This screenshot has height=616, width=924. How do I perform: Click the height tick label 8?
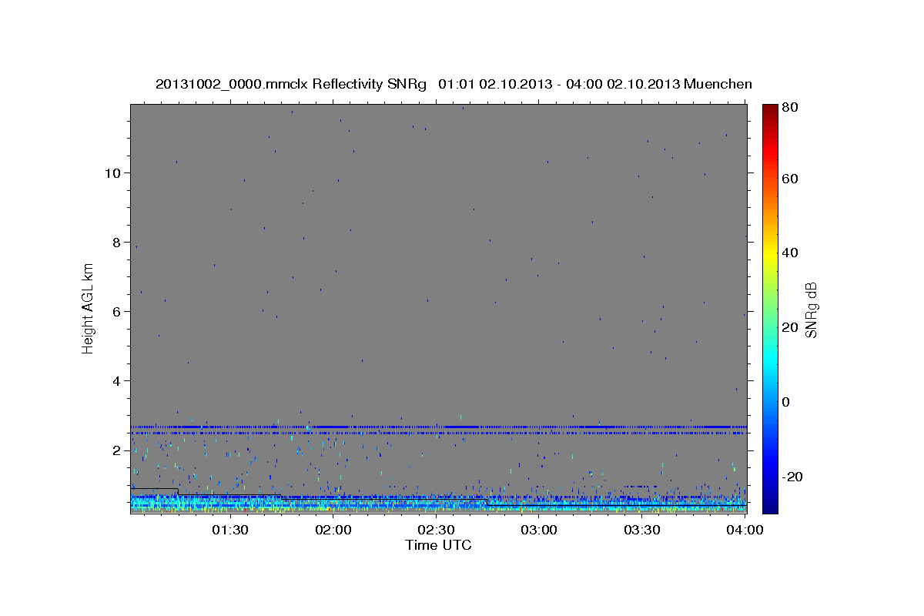pos(117,243)
